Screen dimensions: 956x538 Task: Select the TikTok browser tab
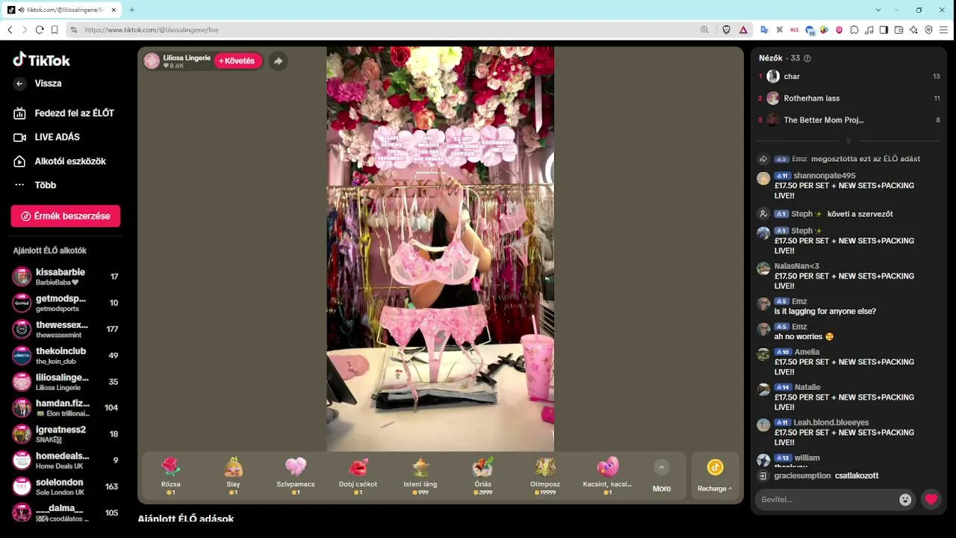click(x=63, y=10)
